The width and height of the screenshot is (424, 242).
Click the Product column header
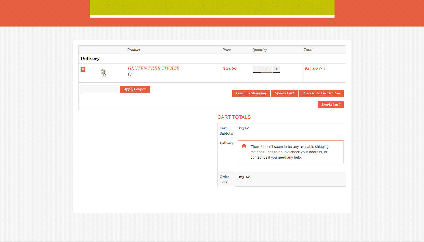coord(134,50)
